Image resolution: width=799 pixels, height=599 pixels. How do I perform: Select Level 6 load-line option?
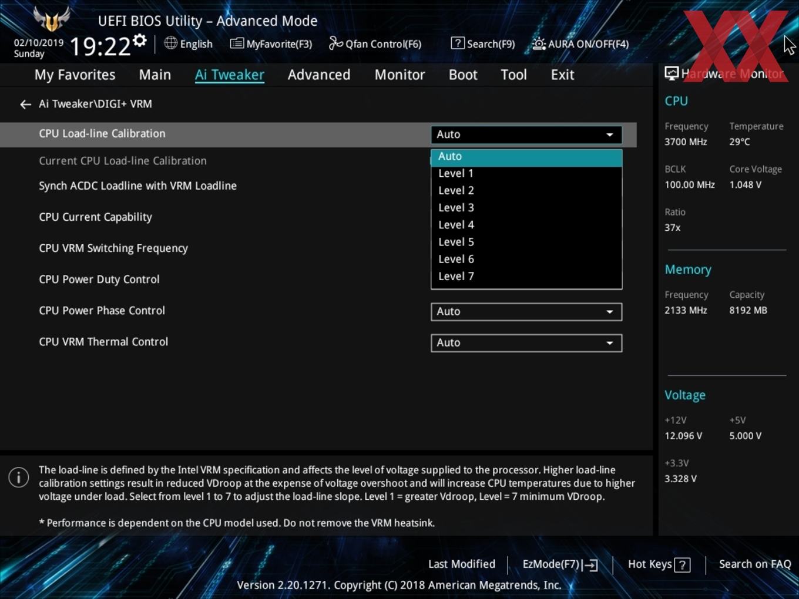[x=526, y=259]
